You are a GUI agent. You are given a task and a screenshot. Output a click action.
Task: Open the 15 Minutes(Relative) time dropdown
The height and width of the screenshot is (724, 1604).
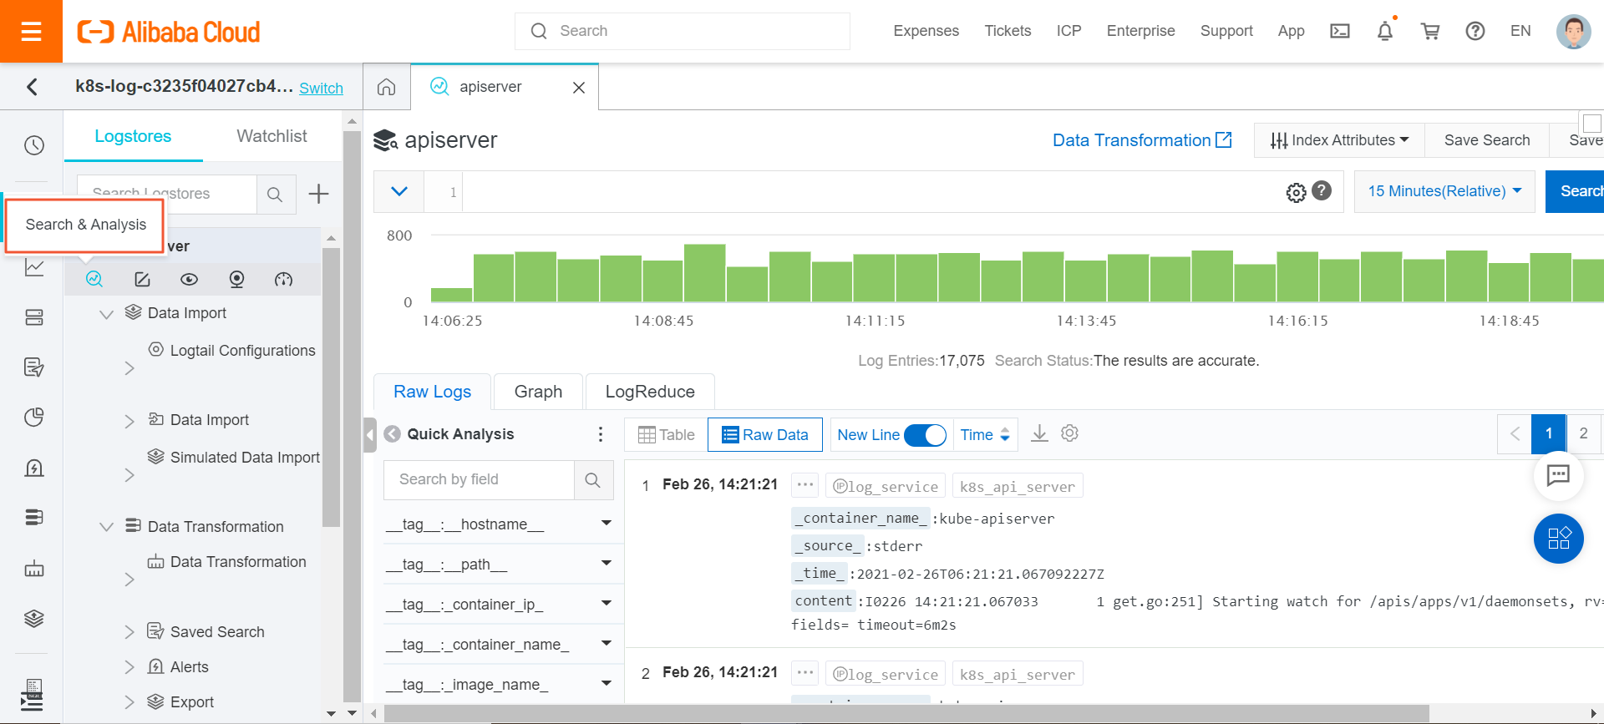pyautogui.click(x=1444, y=191)
